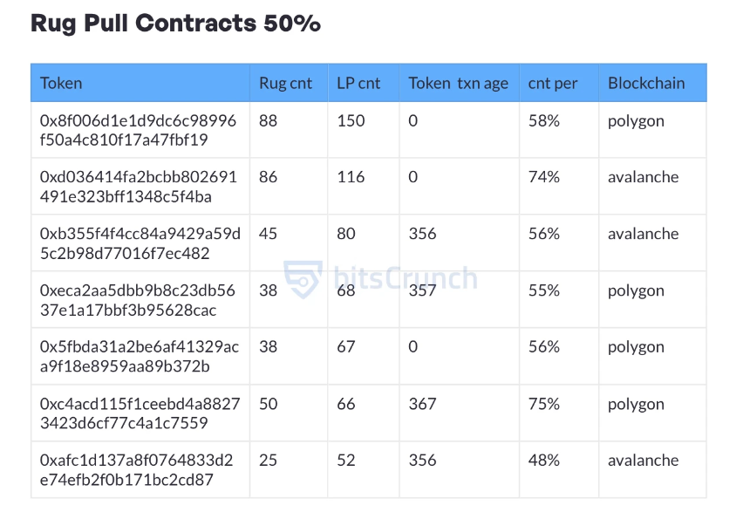
Task: Click token address starting with 0xafc1d137
Action: (137, 470)
